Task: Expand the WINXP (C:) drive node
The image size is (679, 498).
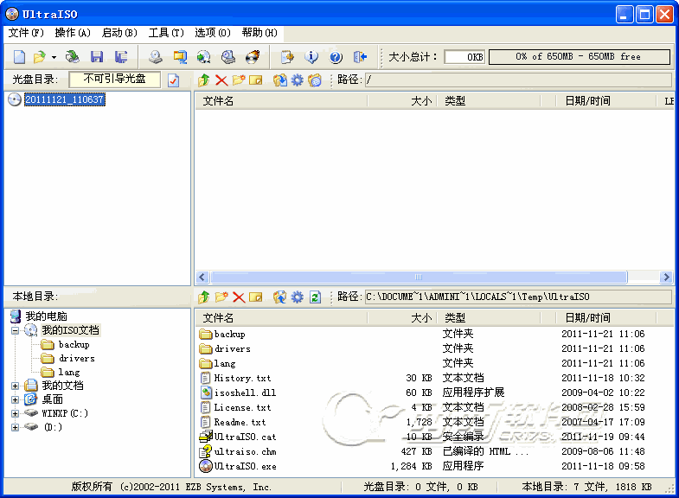Action: pyautogui.click(x=15, y=413)
